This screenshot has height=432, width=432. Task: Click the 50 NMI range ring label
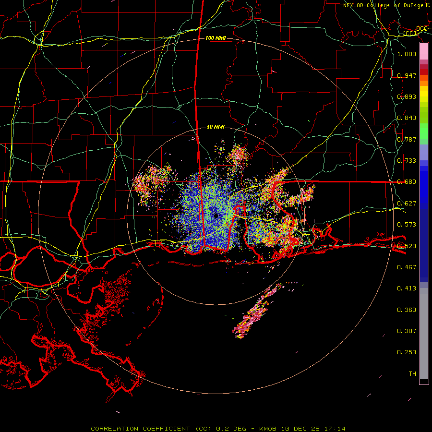coord(216,127)
